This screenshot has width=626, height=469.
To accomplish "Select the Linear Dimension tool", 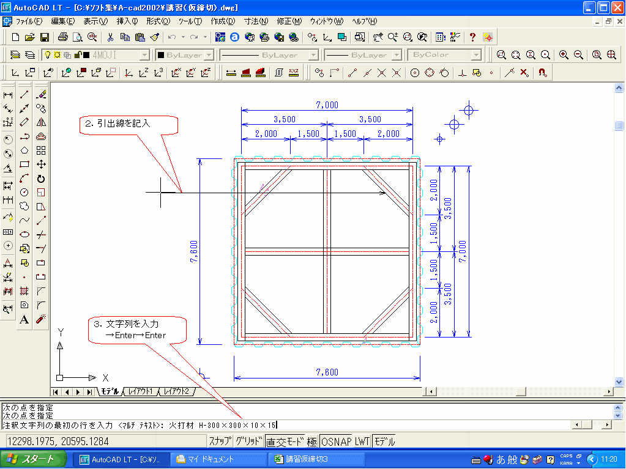I will point(8,95).
